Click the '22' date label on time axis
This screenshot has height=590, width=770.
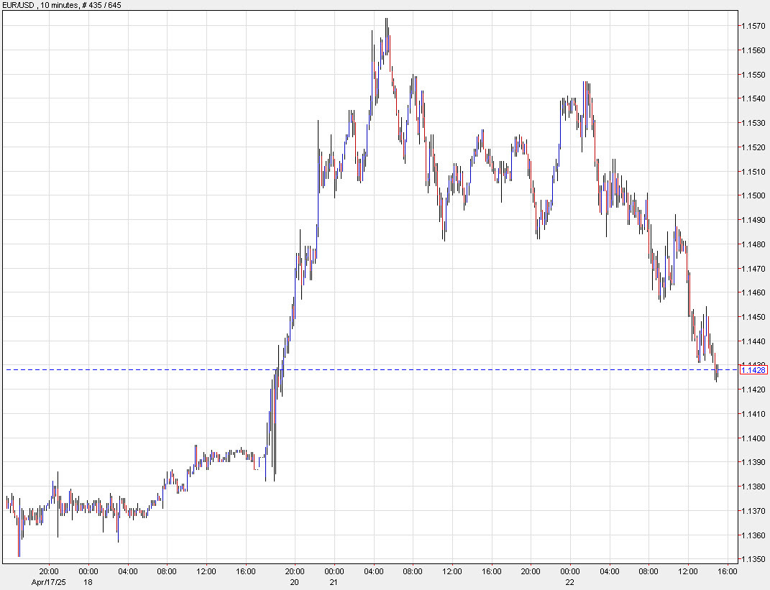570,583
